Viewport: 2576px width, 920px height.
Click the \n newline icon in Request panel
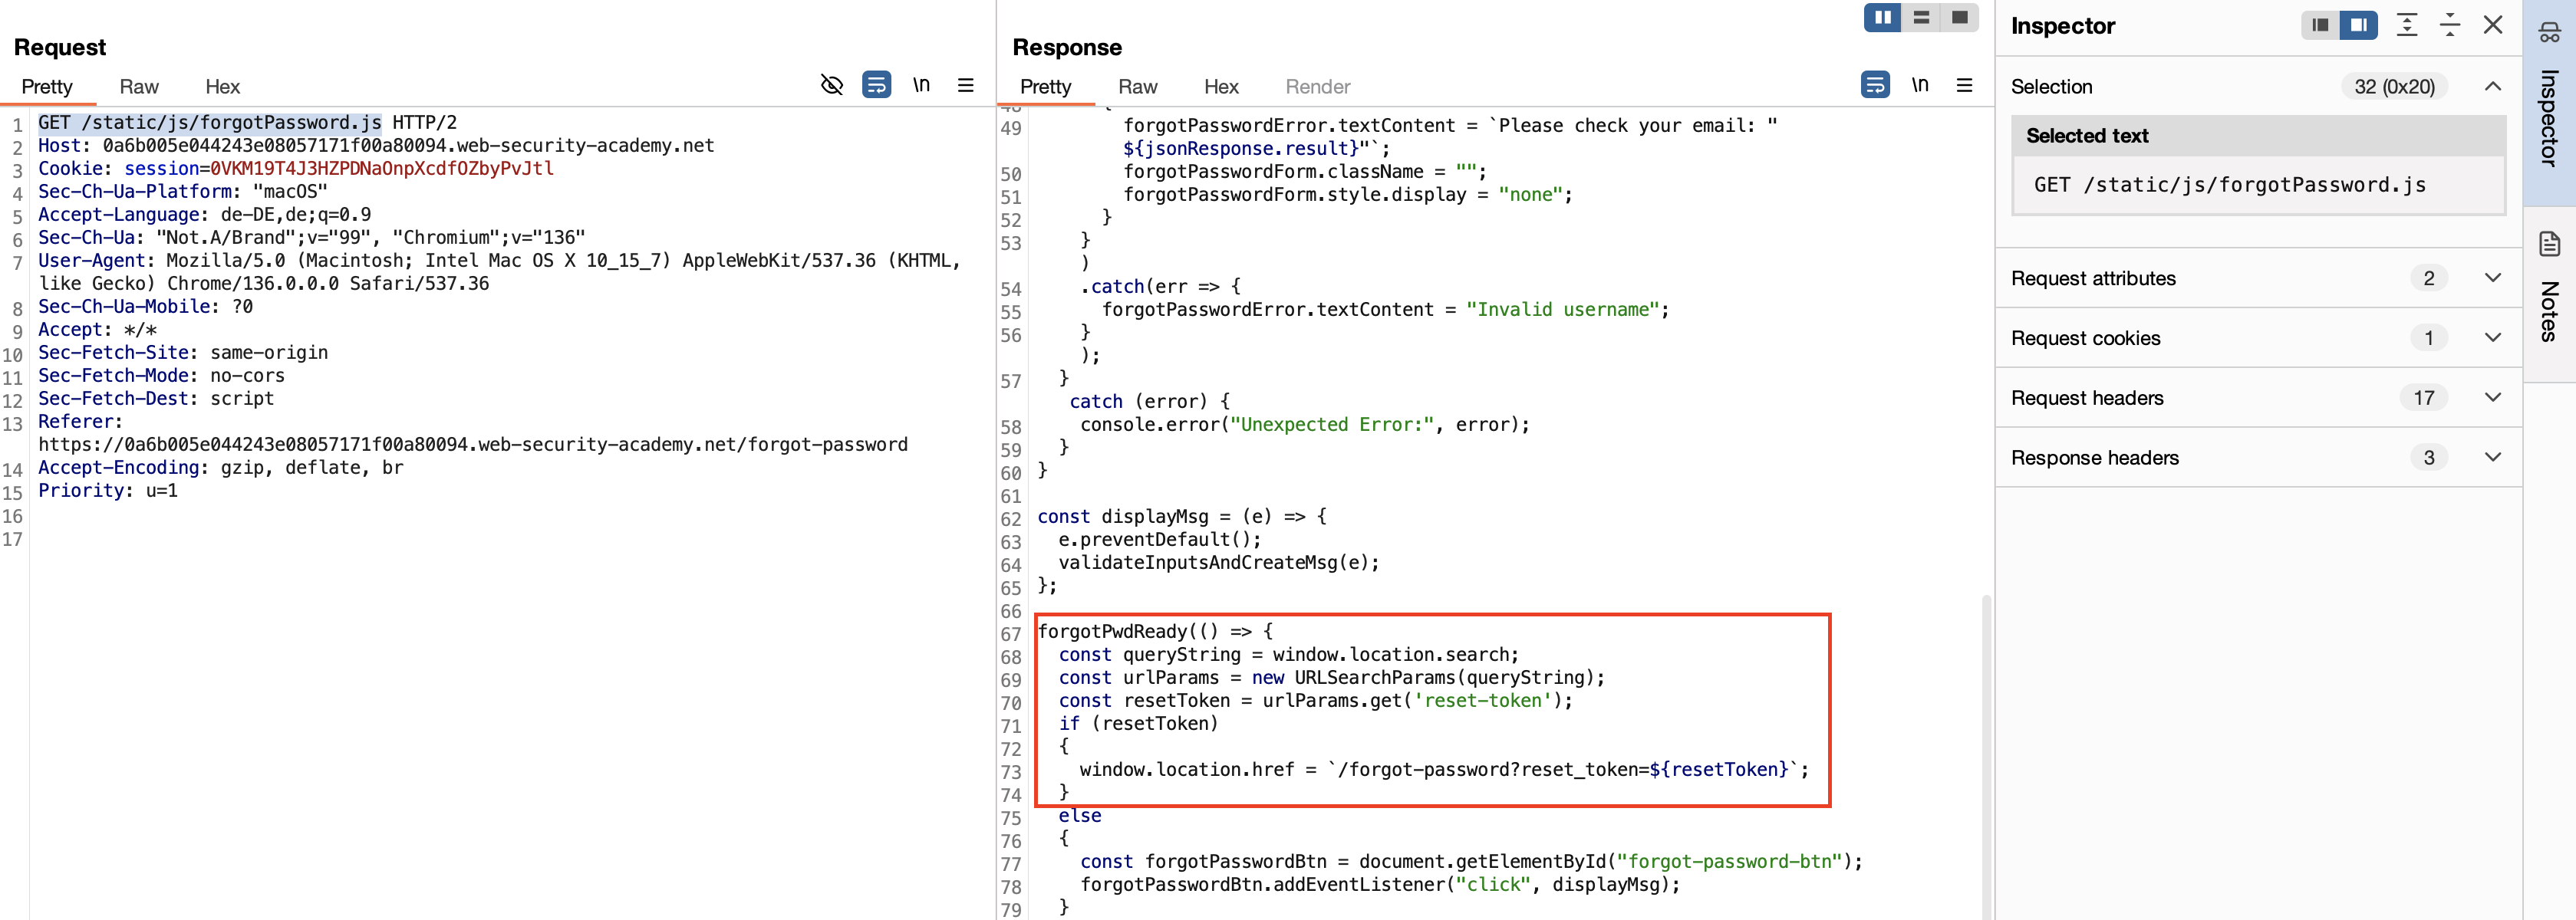[921, 85]
